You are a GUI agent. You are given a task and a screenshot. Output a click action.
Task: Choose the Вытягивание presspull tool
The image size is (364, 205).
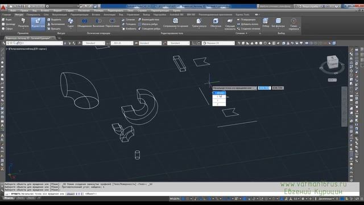(x=56, y=24)
